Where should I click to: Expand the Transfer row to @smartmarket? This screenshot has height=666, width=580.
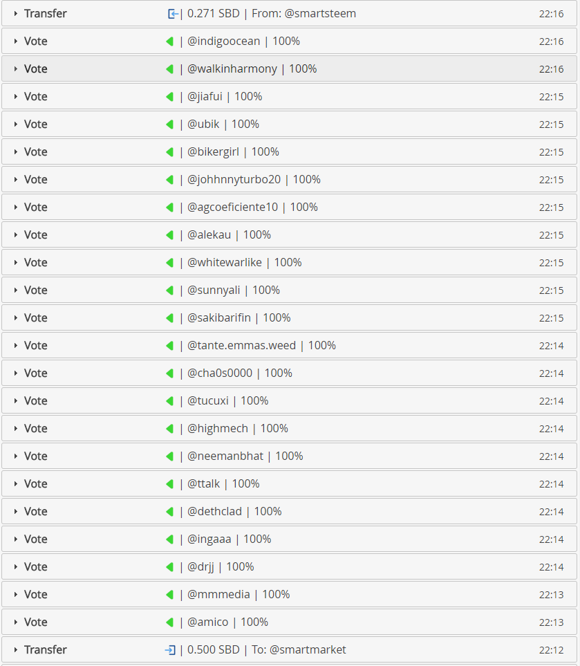click(x=16, y=650)
